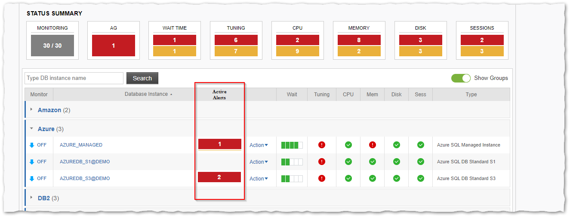The image size is (570, 217).
Task: Toggle the Show Groups switch
Action: 461,78
